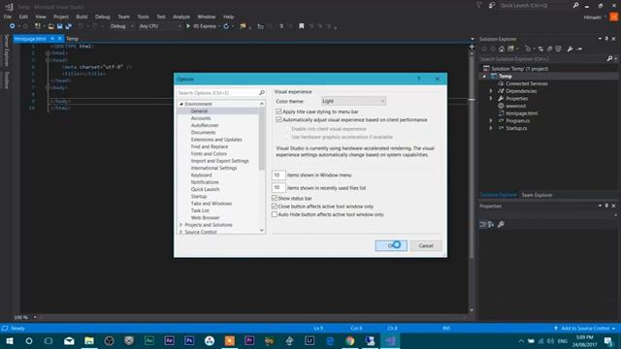Expand the Dependencies node in Solution Explorer
621x349 pixels.
click(491, 91)
